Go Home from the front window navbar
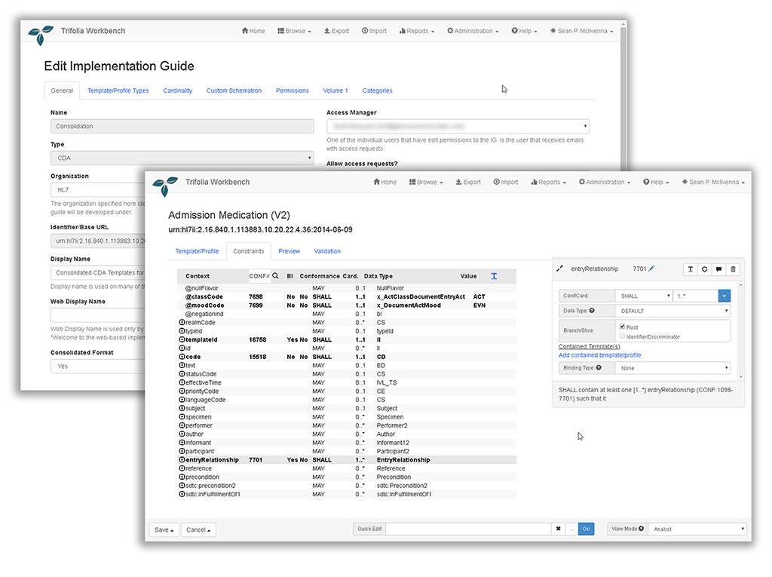 [x=385, y=182]
